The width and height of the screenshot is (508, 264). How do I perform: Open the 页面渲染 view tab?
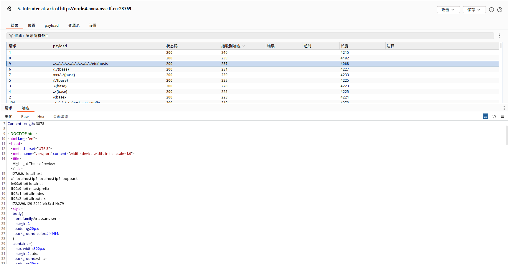tap(61, 117)
